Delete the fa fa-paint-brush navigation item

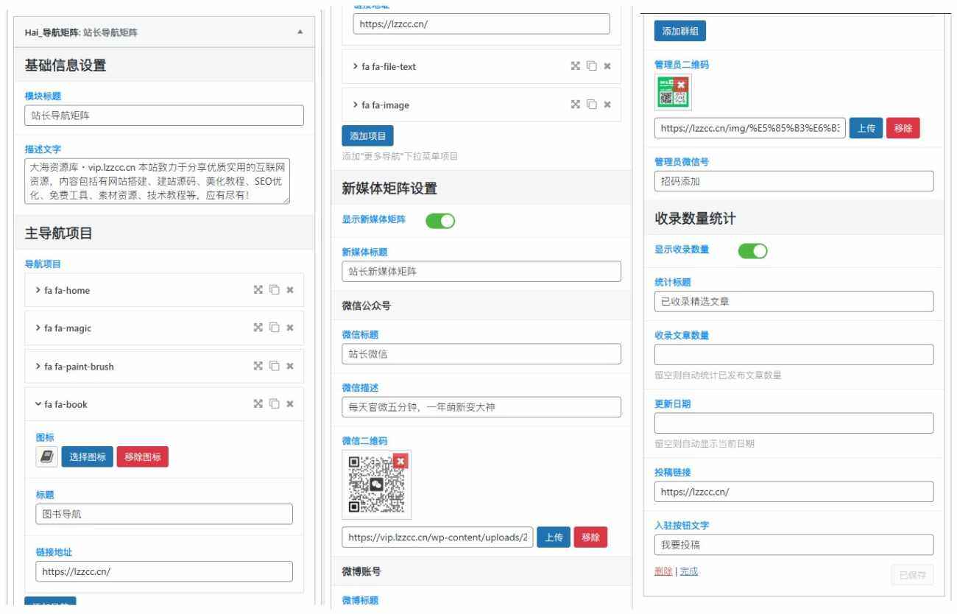[290, 366]
